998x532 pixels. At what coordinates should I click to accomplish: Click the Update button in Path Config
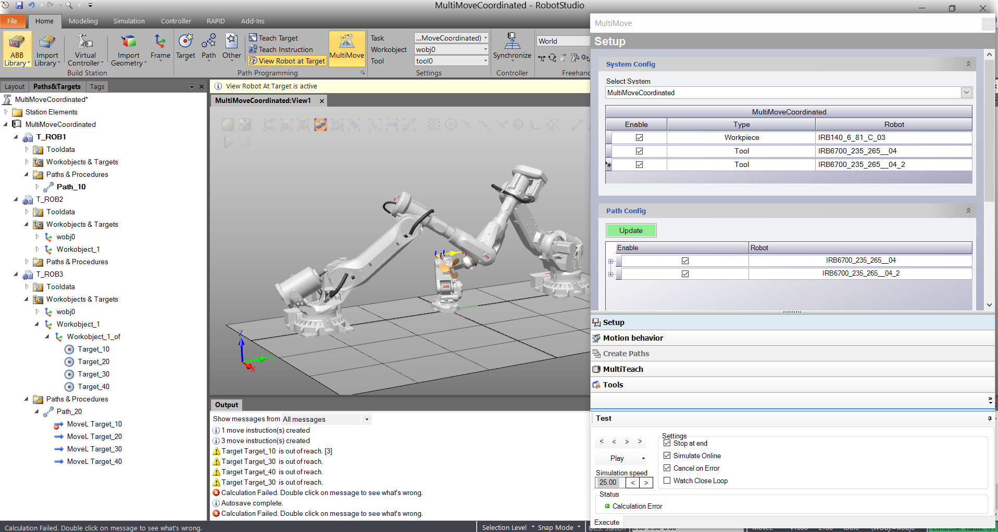coord(631,230)
